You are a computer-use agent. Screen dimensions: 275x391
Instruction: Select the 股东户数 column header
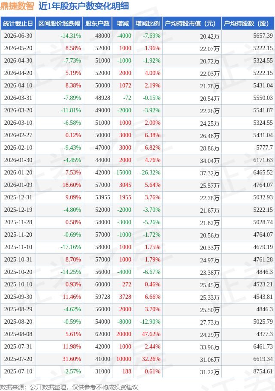coord(97,24)
